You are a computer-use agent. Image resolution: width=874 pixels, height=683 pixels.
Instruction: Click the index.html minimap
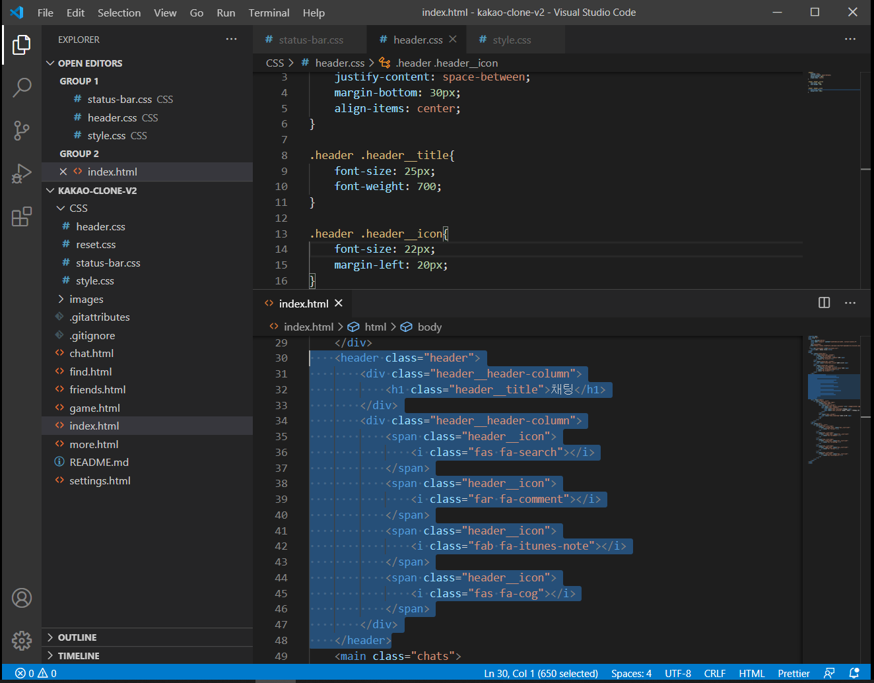834,399
